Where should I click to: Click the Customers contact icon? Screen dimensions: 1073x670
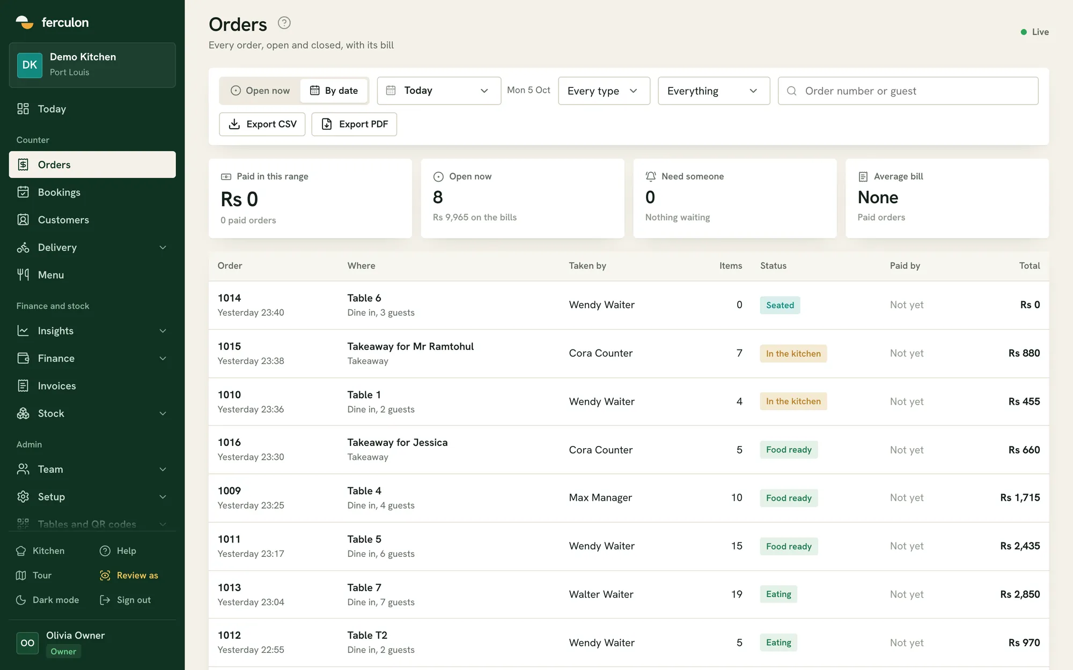pyautogui.click(x=23, y=220)
